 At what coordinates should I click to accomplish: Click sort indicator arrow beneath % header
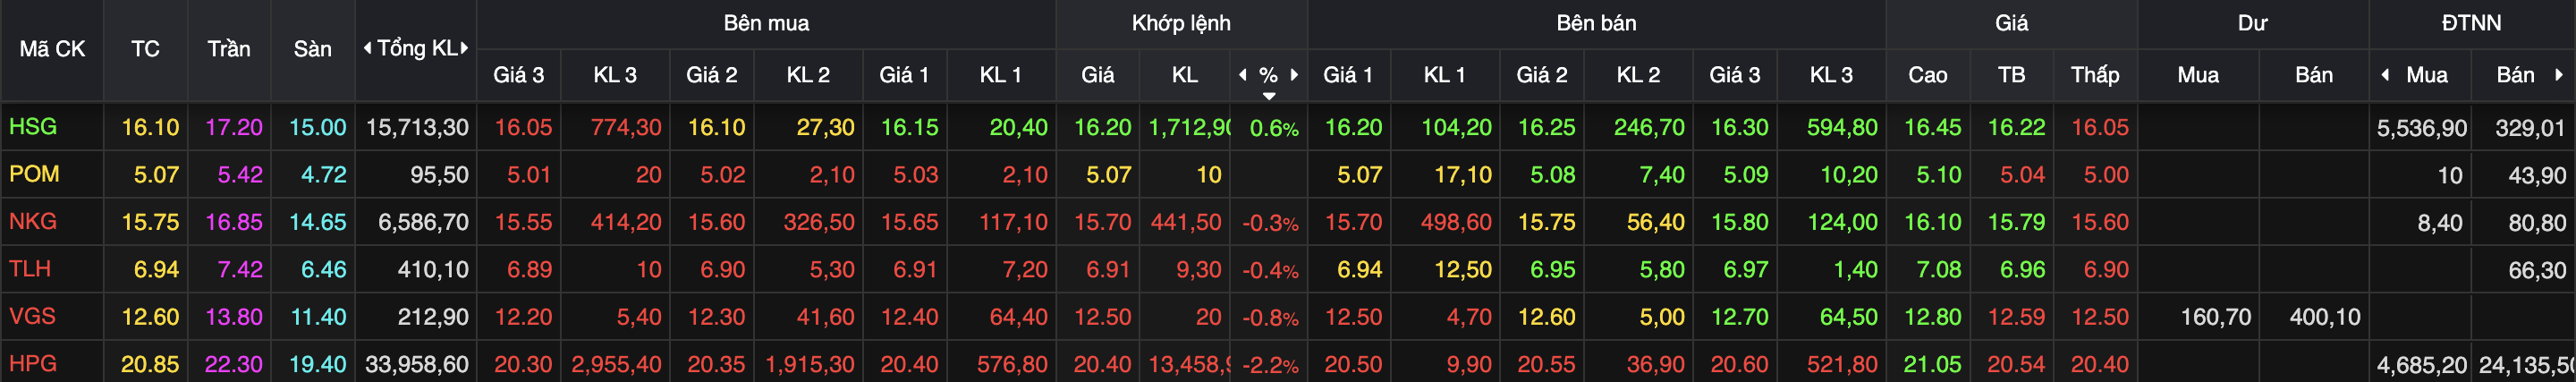1269,96
